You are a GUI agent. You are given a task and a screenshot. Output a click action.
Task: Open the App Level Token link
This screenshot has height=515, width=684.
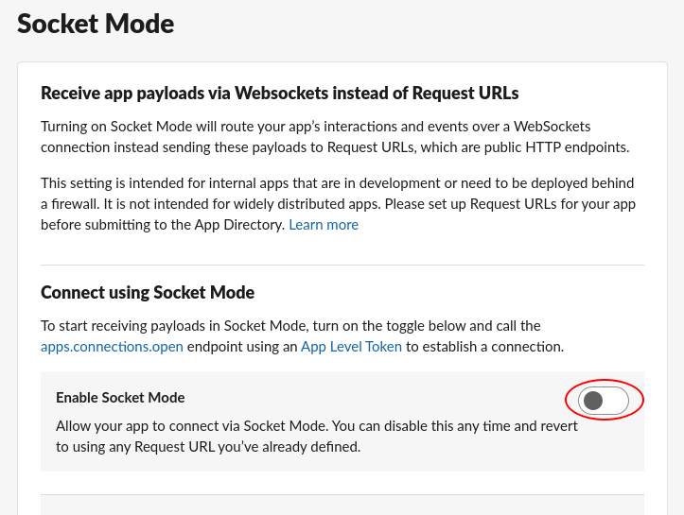point(351,347)
